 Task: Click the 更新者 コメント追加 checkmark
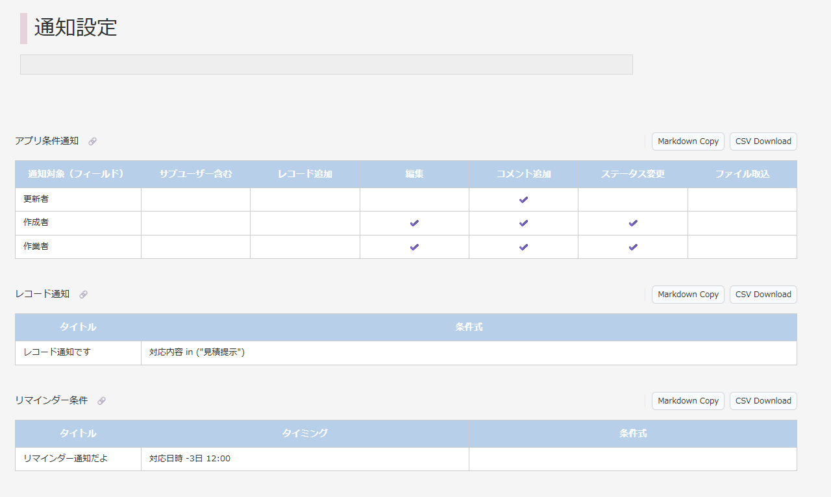pyautogui.click(x=524, y=200)
